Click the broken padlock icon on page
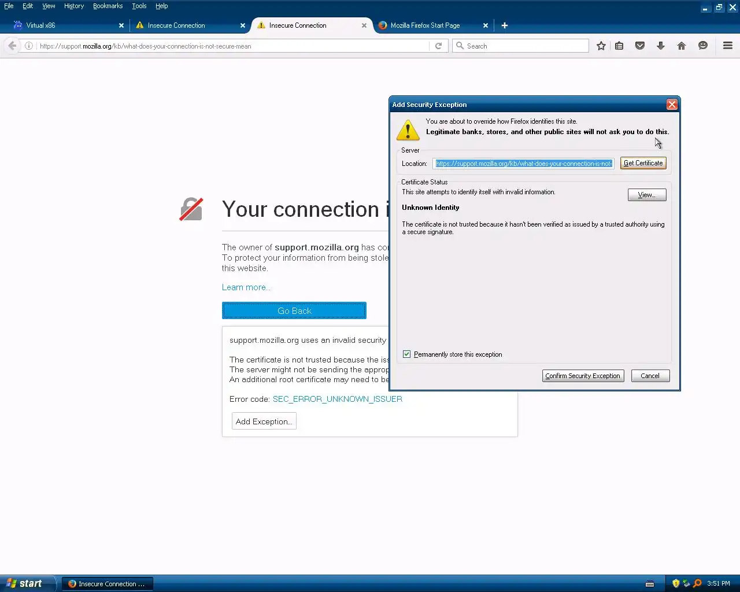 [x=191, y=209]
